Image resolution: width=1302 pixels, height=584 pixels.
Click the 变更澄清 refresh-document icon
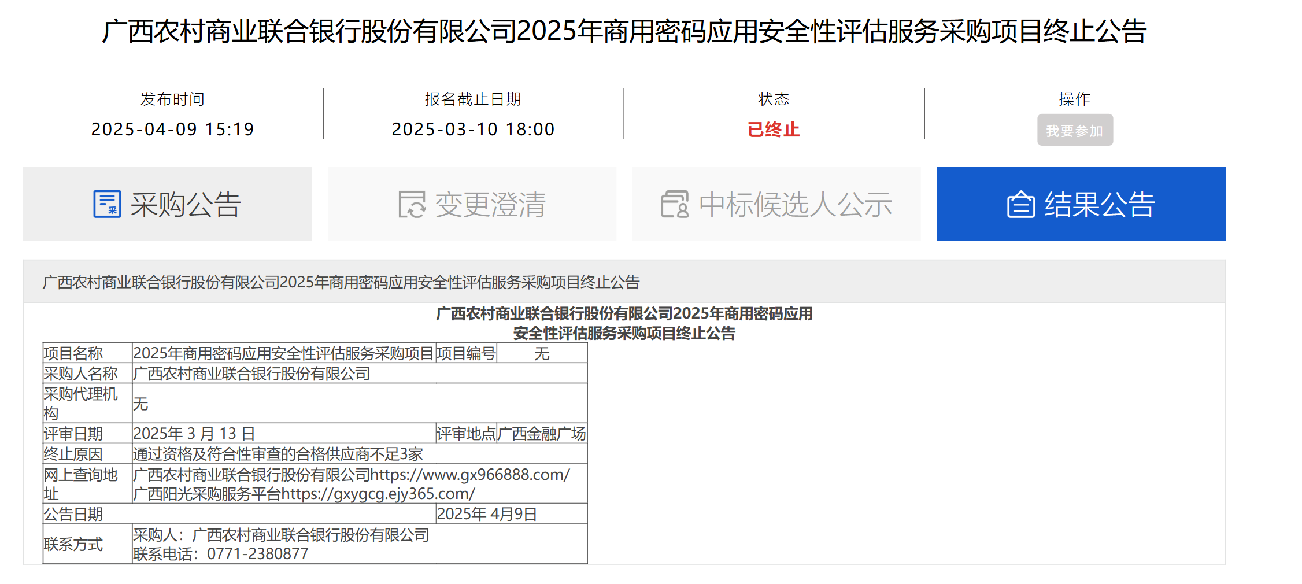(412, 204)
